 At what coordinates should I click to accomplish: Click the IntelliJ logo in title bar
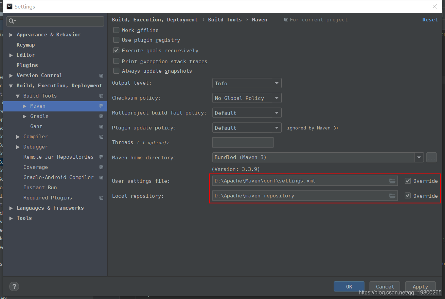pyautogui.click(x=10, y=6)
